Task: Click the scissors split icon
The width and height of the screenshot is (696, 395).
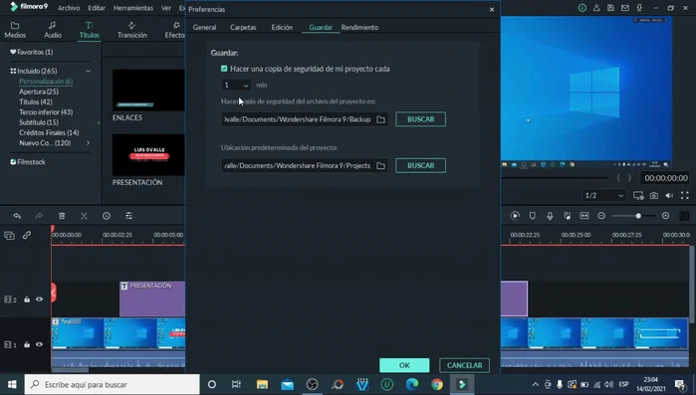Action: click(x=84, y=216)
